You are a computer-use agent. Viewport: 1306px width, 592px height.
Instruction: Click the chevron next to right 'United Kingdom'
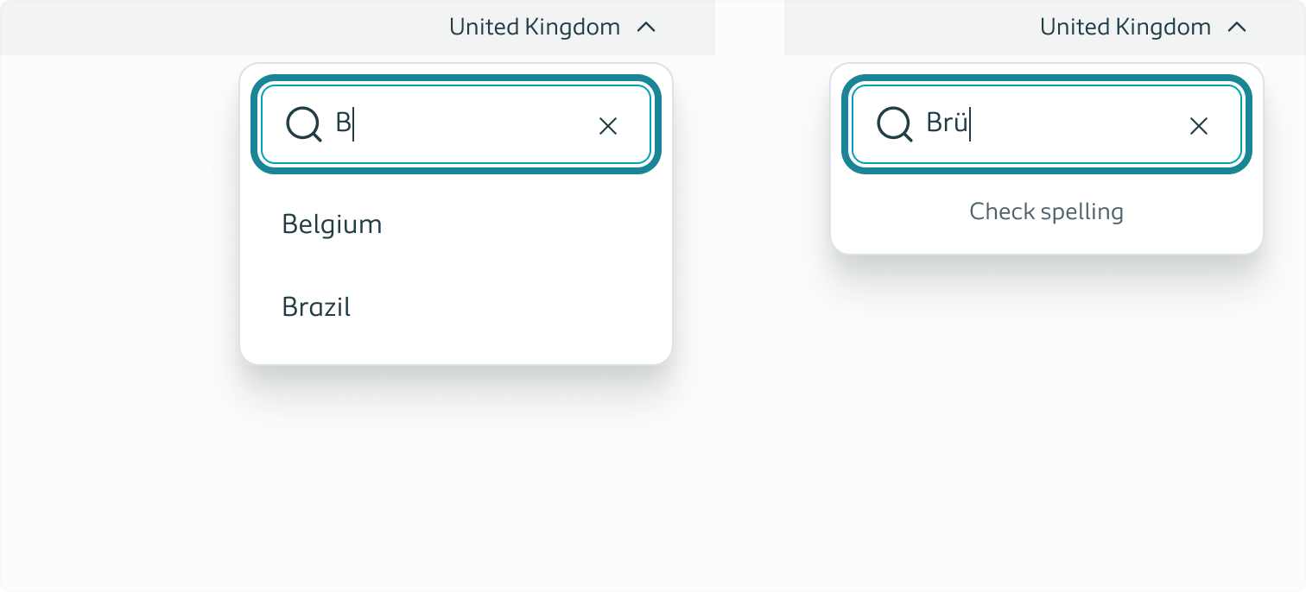point(1238,27)
